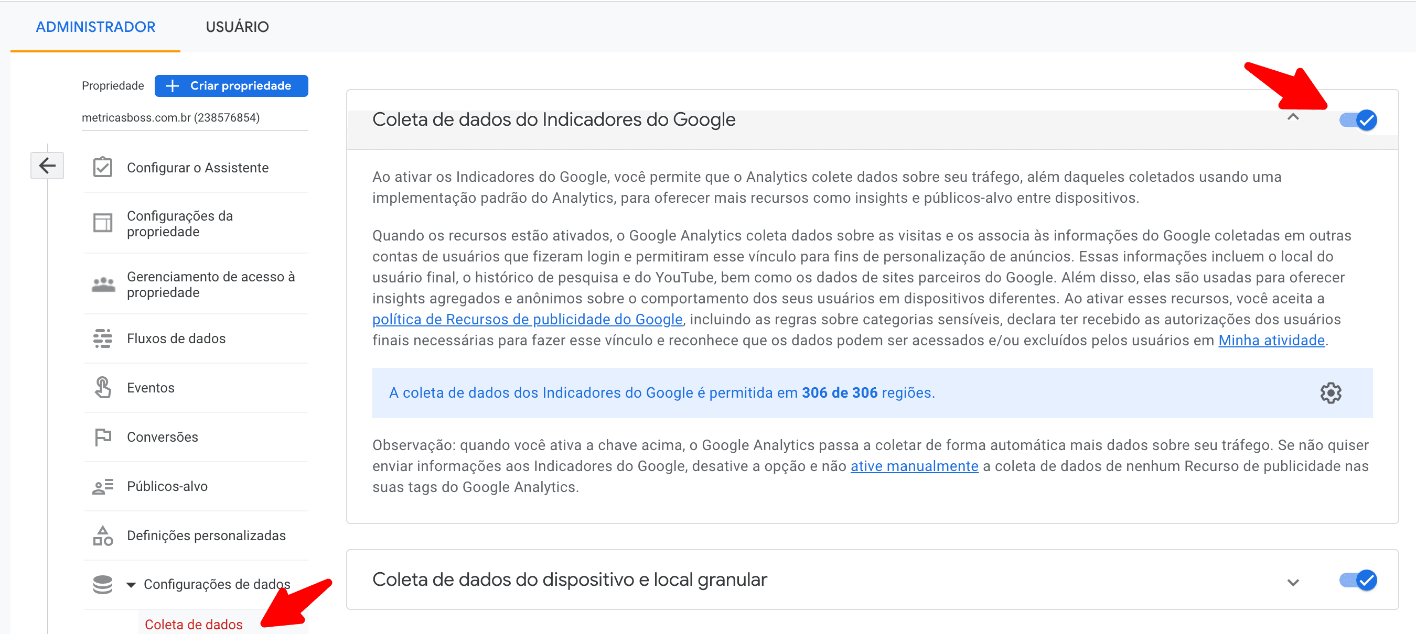Disable Coleta de dados do Indicadores do Google
The height and width of the screenshot is (634, 1416).
click(x=1358, y=120)
